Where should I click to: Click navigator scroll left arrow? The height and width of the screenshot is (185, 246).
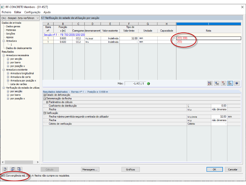pyautogui.click(x=3, y=162)
